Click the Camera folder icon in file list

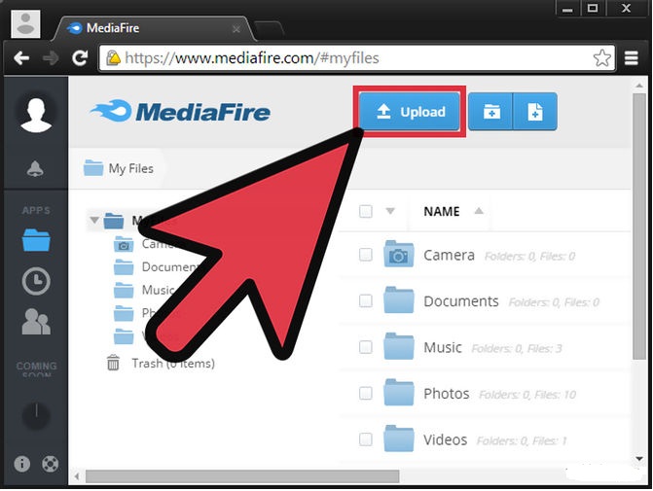[x=399, y=254]
